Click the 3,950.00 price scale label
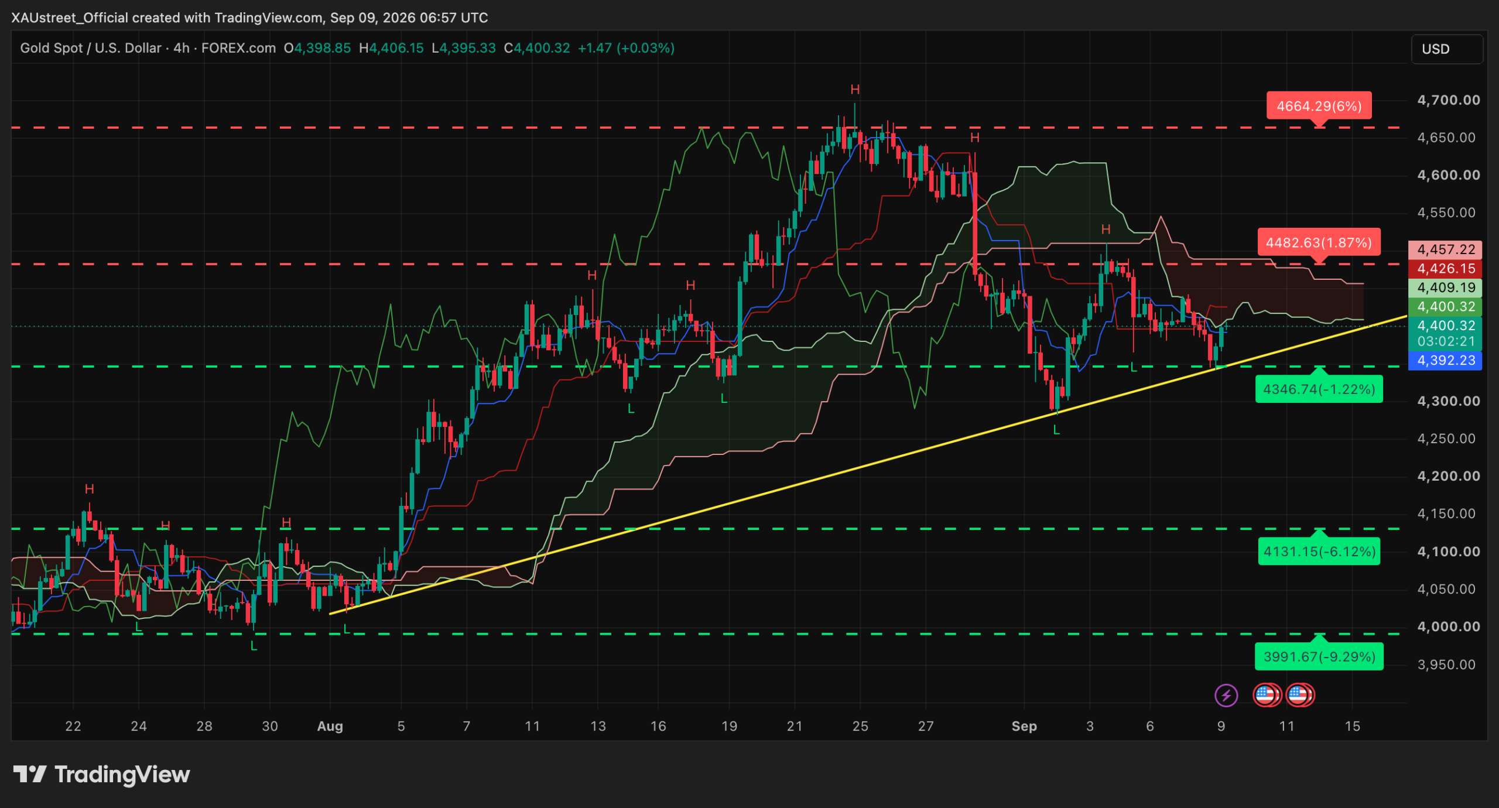The height and width of the screenshot is (808, 1499). pos(1446,665)
